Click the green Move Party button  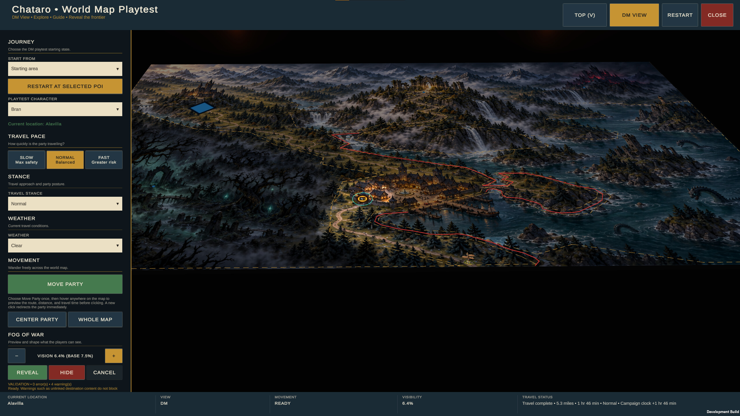(65, 284)
